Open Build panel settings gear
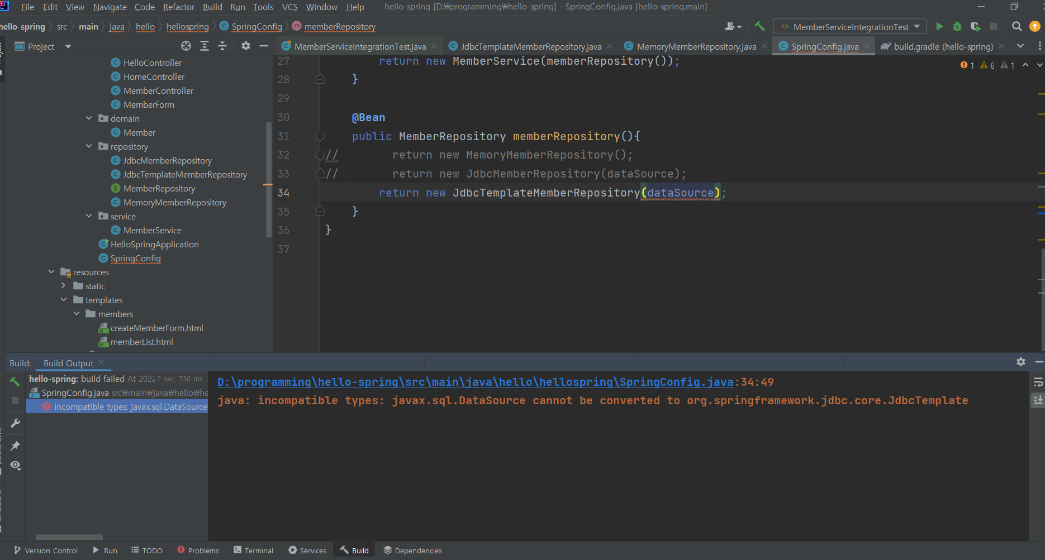1045x560 pixels. coord(1021,362)
